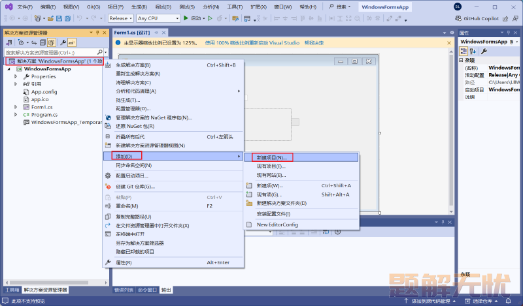Click the Collapse All icon in Solution Explorer

point(42,42)
